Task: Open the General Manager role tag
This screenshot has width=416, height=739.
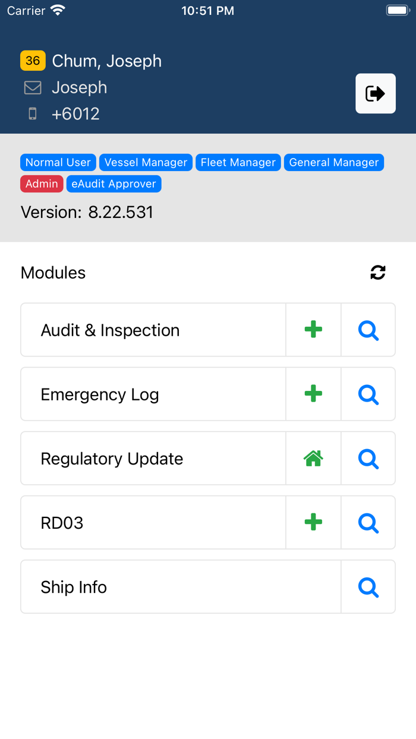Action: [x=333, y=162]
